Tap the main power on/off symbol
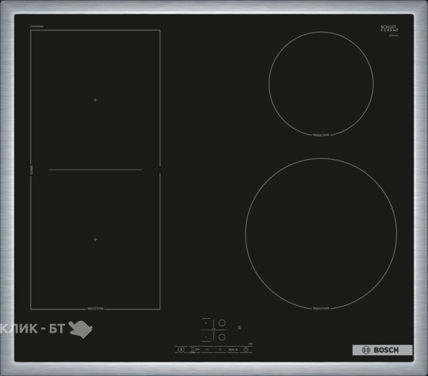Viewport: 428px width, 376px height. click(181, 349)
